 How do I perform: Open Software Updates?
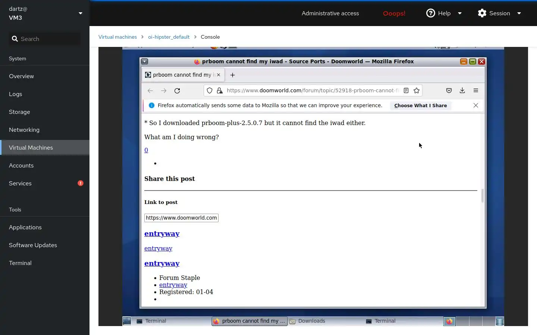(x=45, y=245)
